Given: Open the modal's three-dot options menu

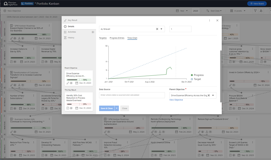Looking at the screenshot, I should [209, 20].
